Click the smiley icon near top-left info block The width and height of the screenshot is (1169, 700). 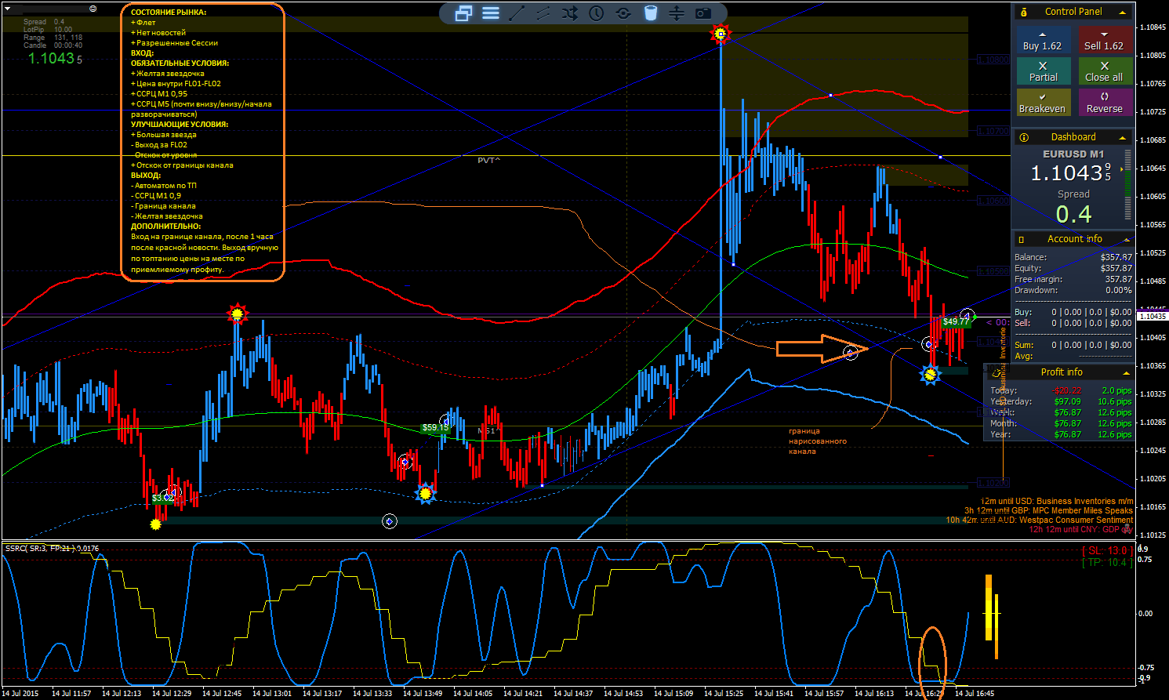tap(93, 9)
